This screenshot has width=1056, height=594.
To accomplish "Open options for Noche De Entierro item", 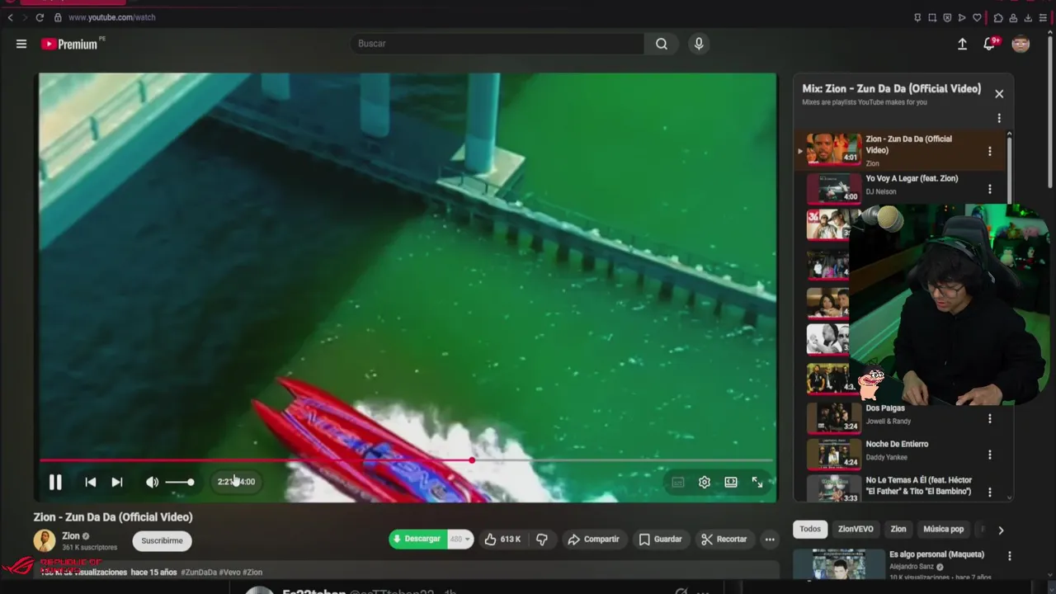I will click(x=990, y=455).
